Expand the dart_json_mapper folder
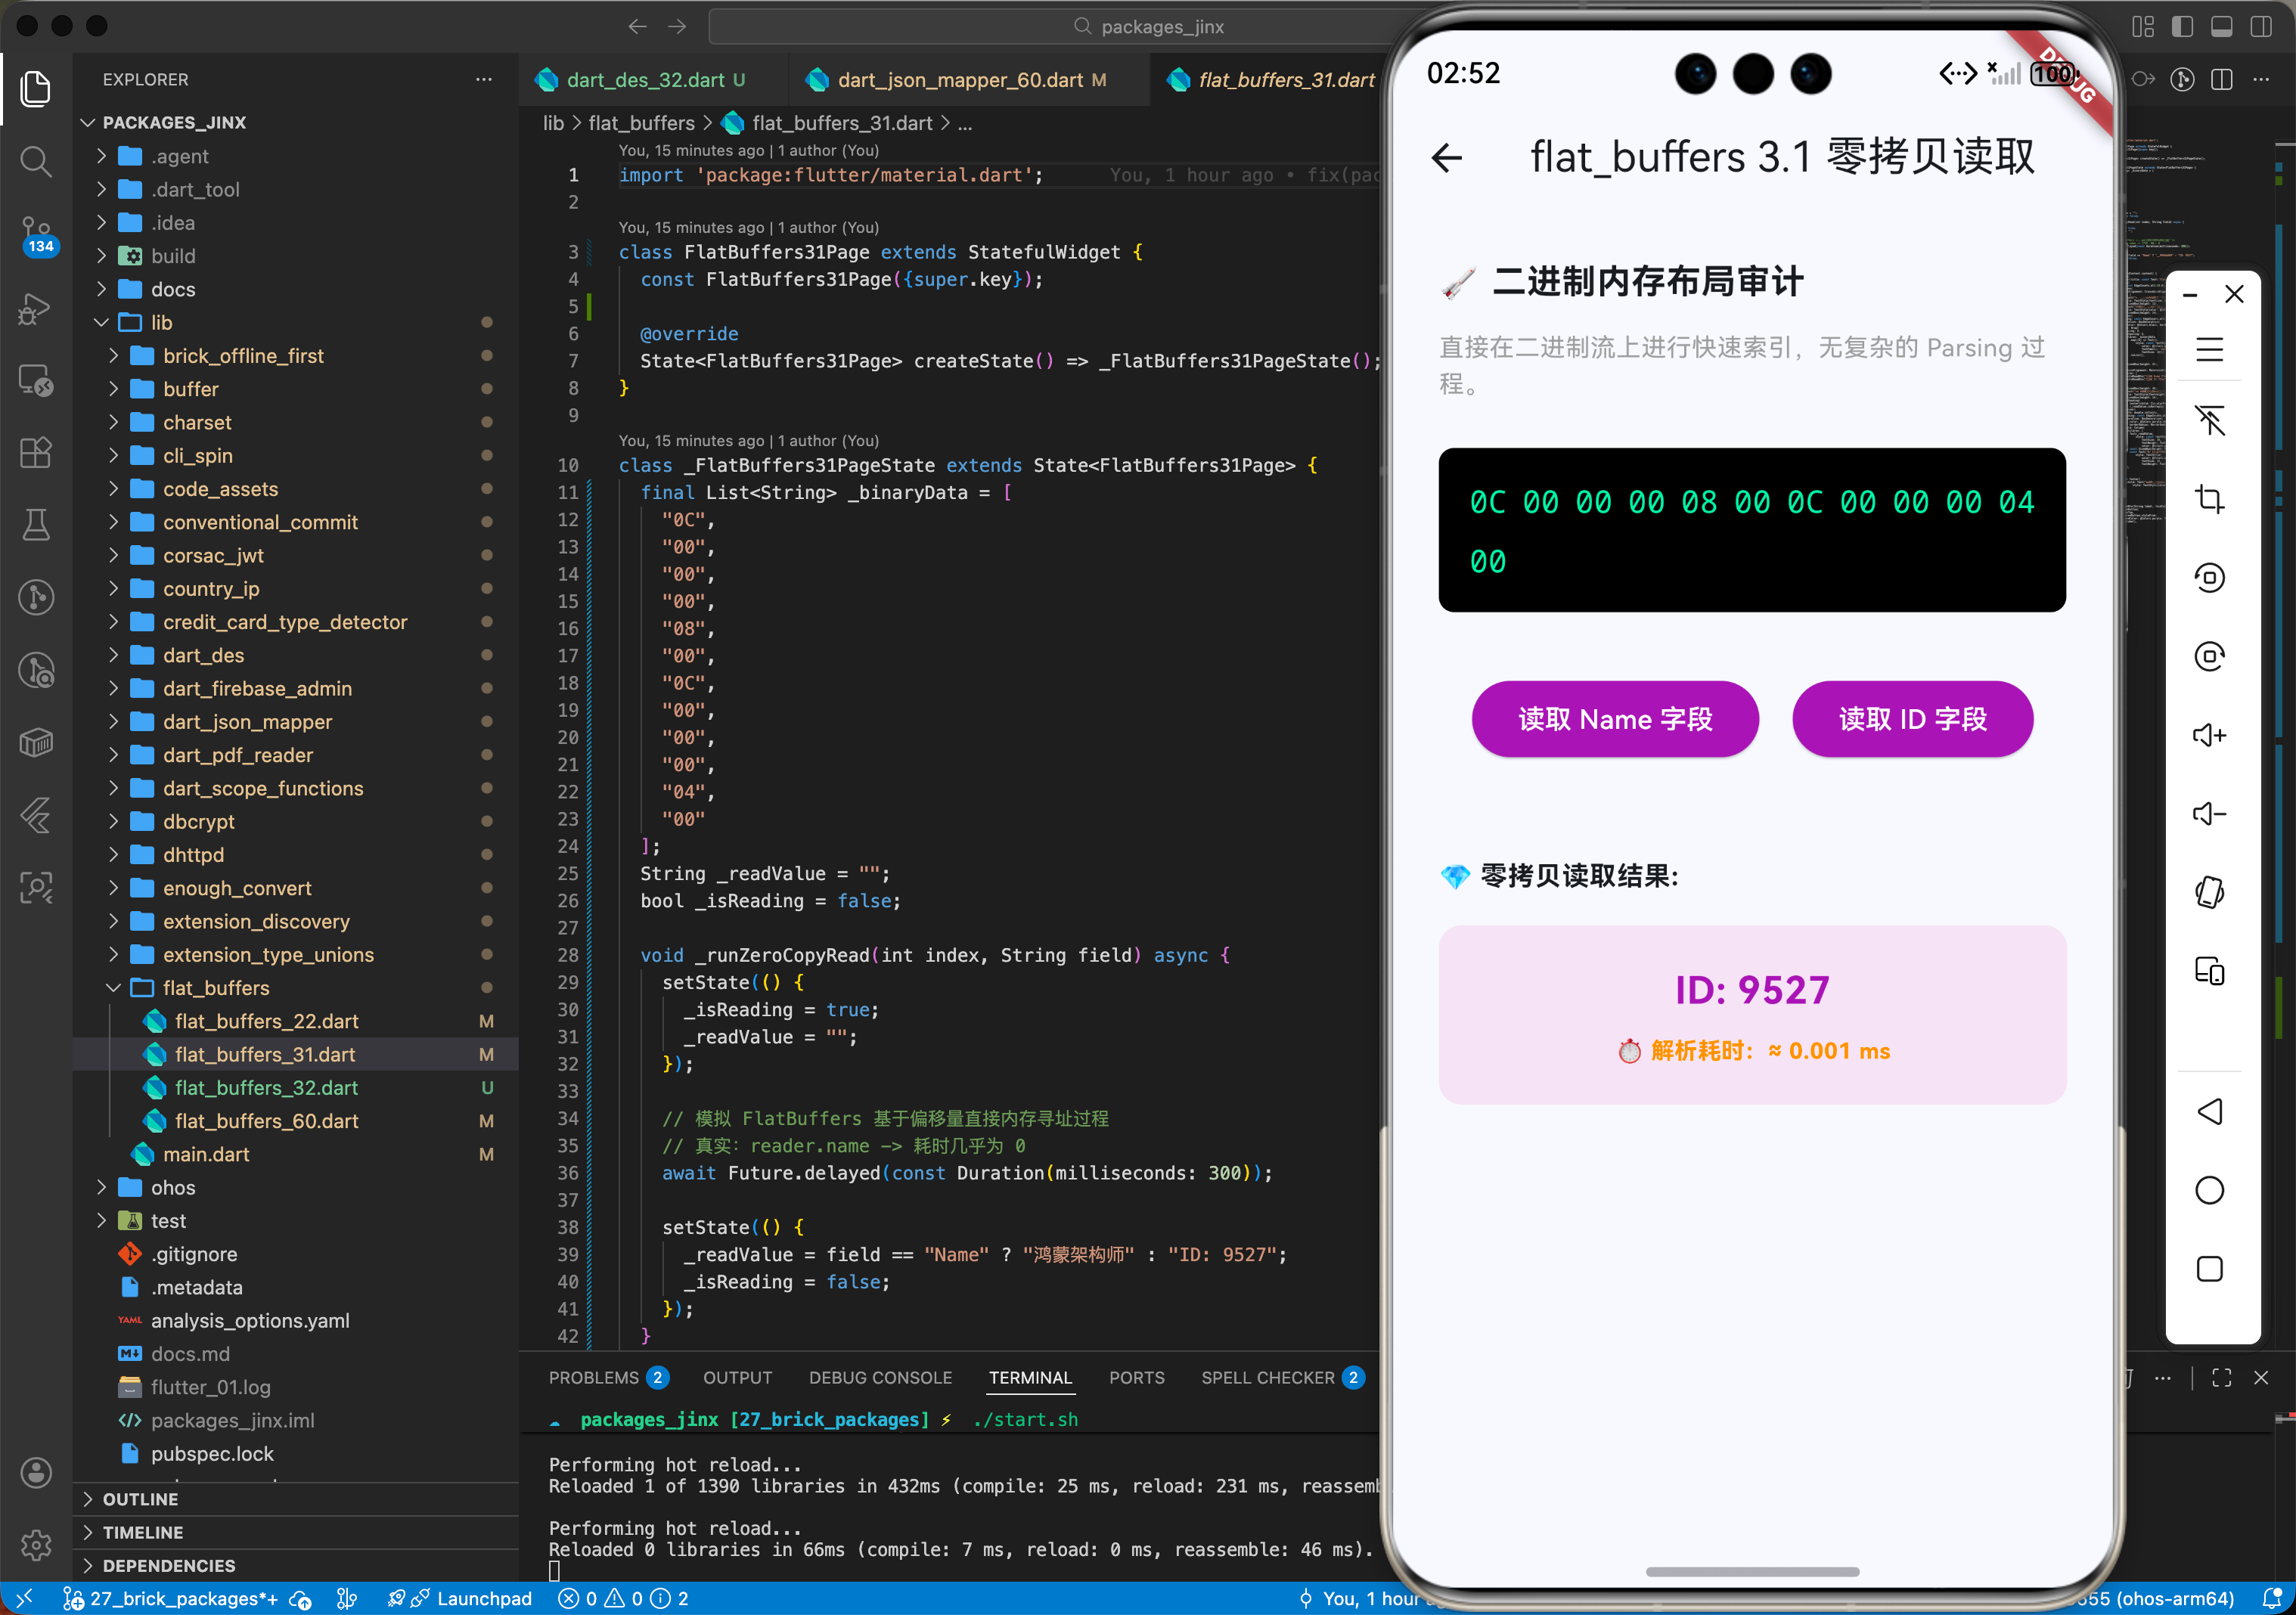This screenshot has height=1615, width=2296. coord(247,722)
